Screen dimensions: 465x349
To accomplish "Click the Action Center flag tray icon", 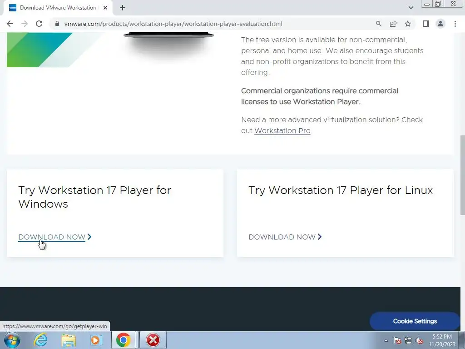I will [x=397, y=340].
